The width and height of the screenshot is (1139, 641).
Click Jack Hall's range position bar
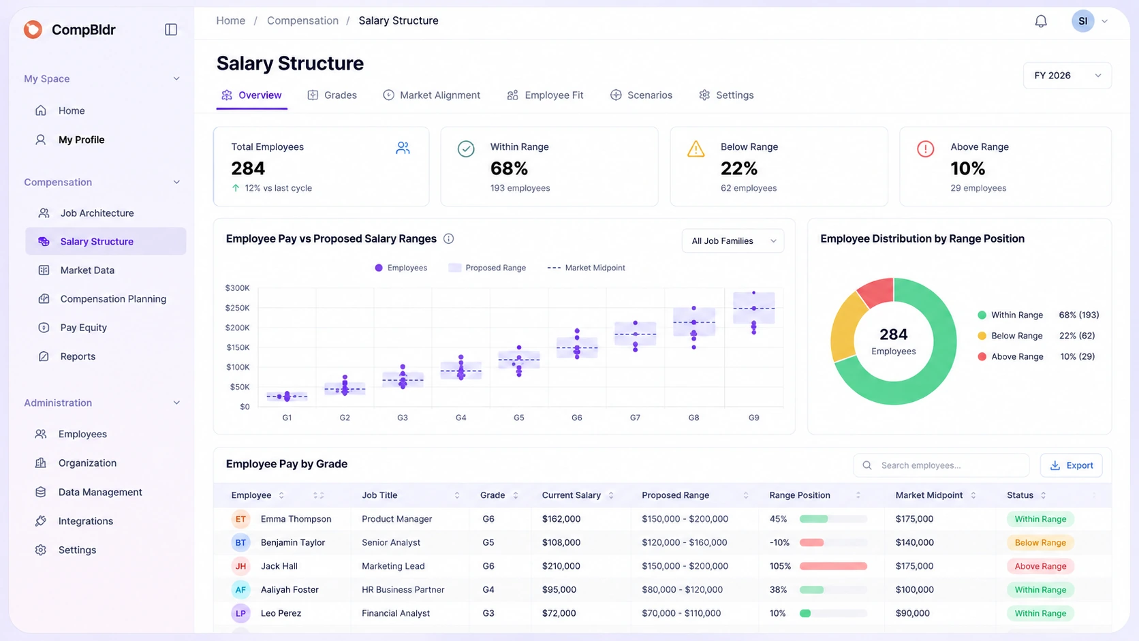pyautogui.click(x=833, y=566)
